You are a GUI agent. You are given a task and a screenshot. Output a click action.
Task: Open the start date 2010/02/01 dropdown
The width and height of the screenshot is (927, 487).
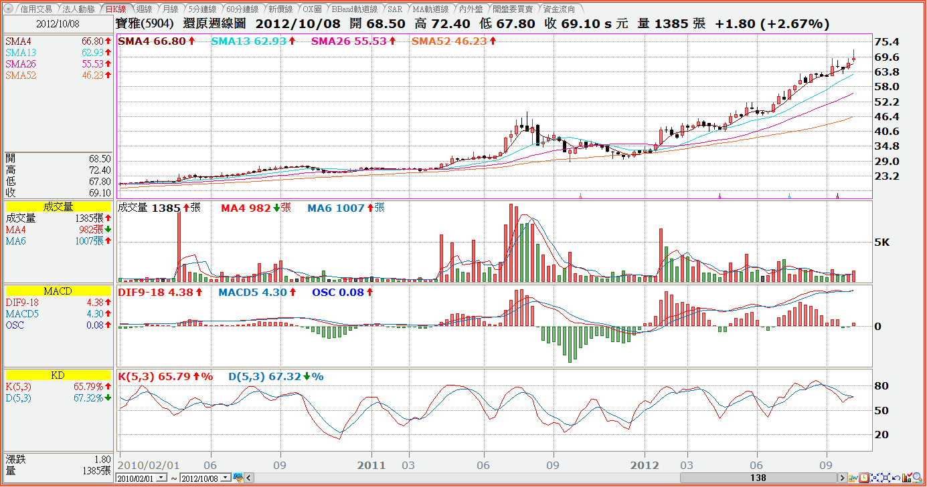[162, 478]
